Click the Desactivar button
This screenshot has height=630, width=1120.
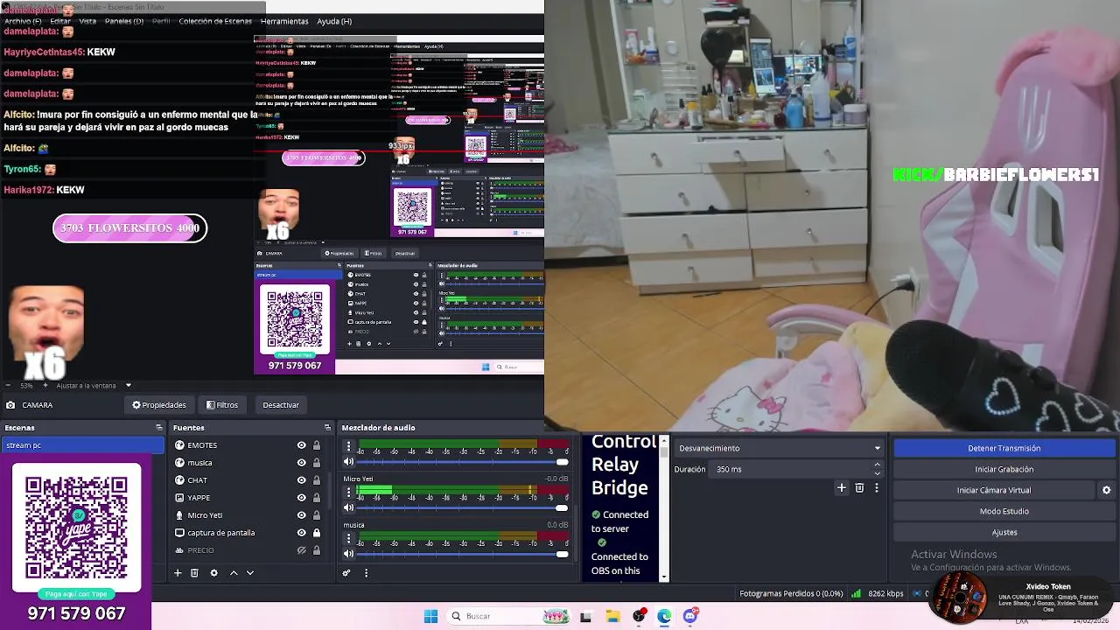(x=281, y=405)
